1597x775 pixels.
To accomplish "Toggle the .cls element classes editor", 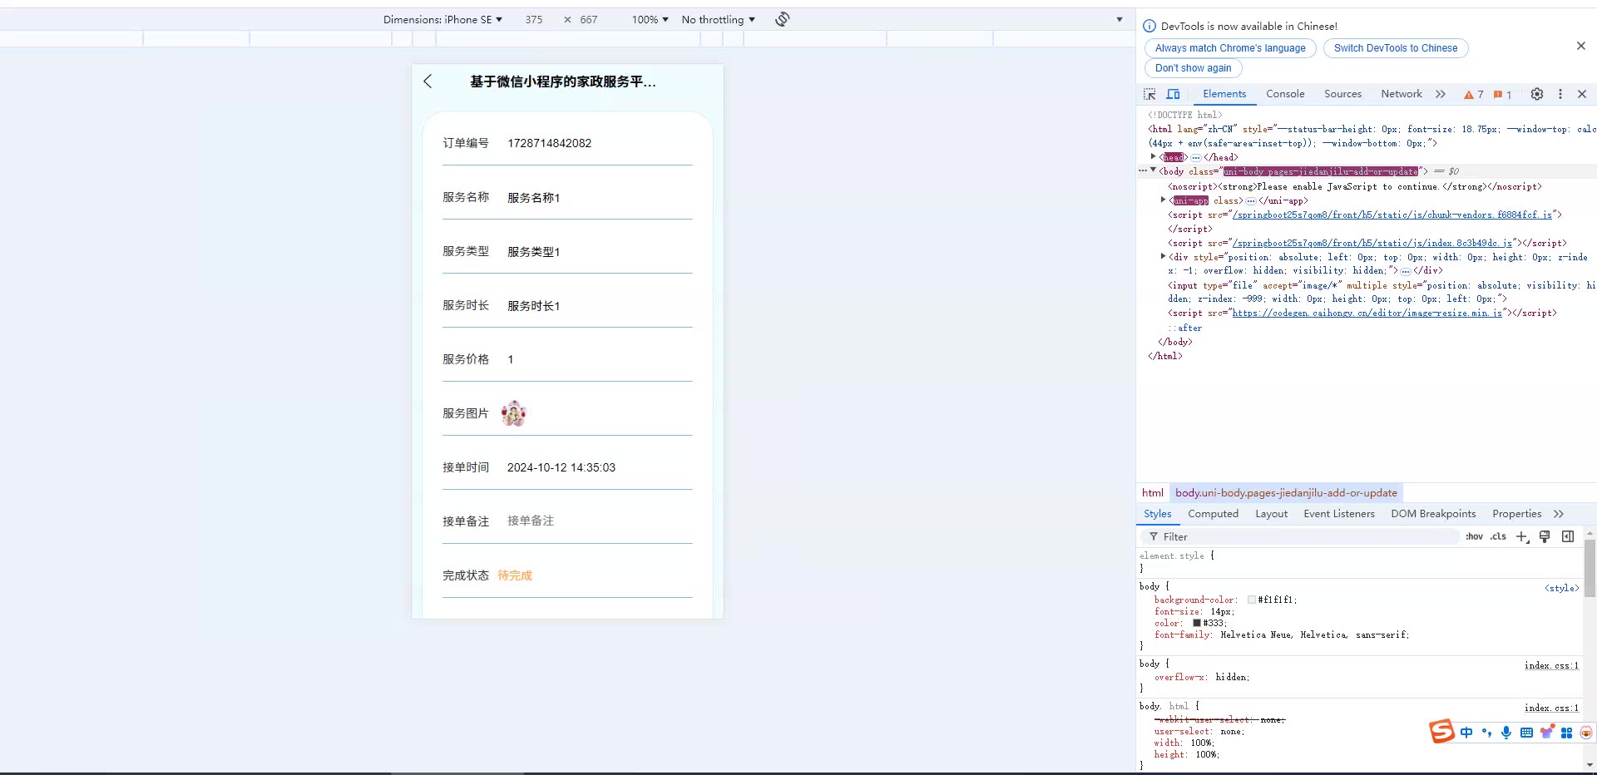I will coord(1498,537).
